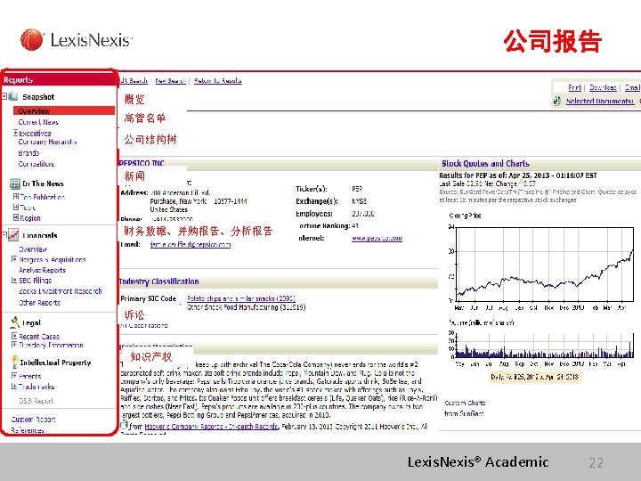Open Custom Charts link

tap(465, 403)
